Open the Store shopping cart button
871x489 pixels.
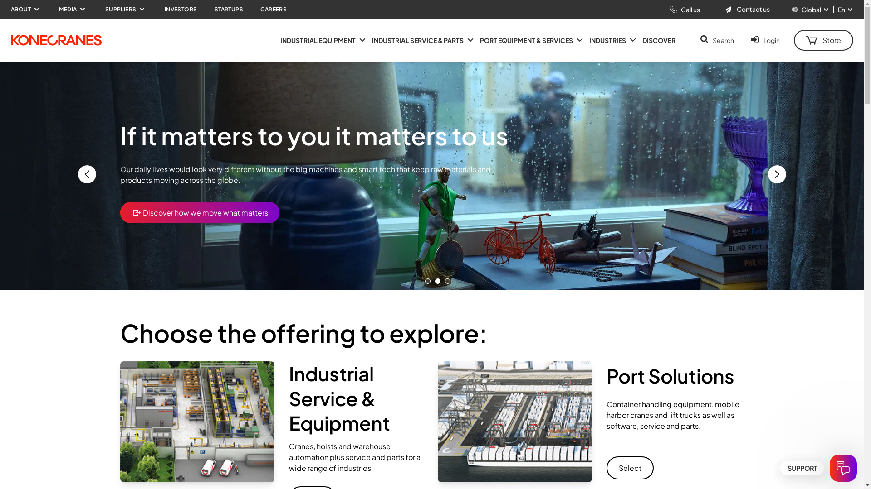click(x=823, y=40)
